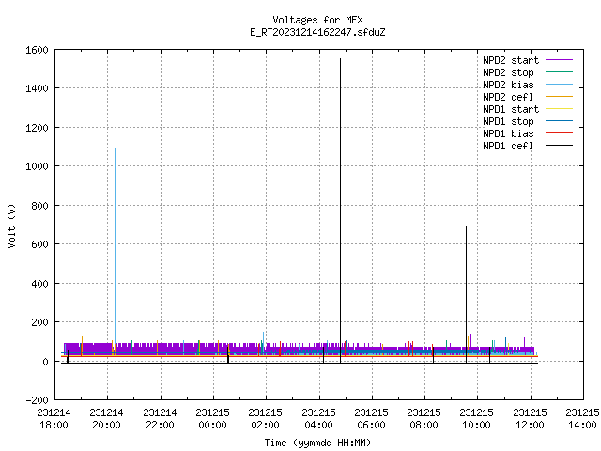Click the 231215 10:00 x-axis label
Screen dimensions: 601x451
(476, 418)
